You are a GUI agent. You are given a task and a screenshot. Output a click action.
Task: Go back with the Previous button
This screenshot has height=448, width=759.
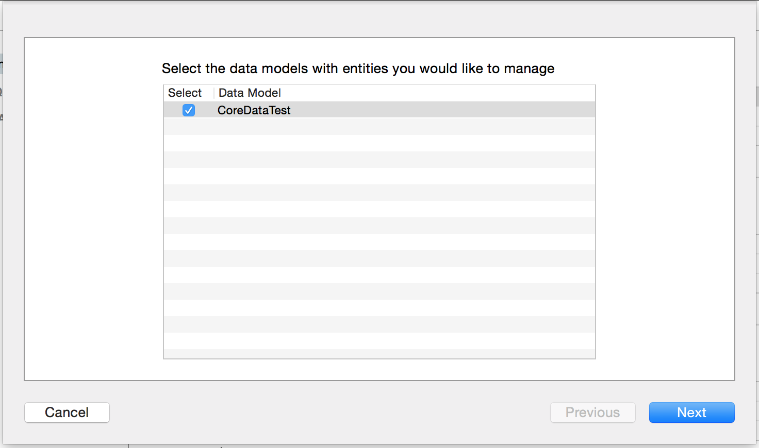(x=592, y=412)
